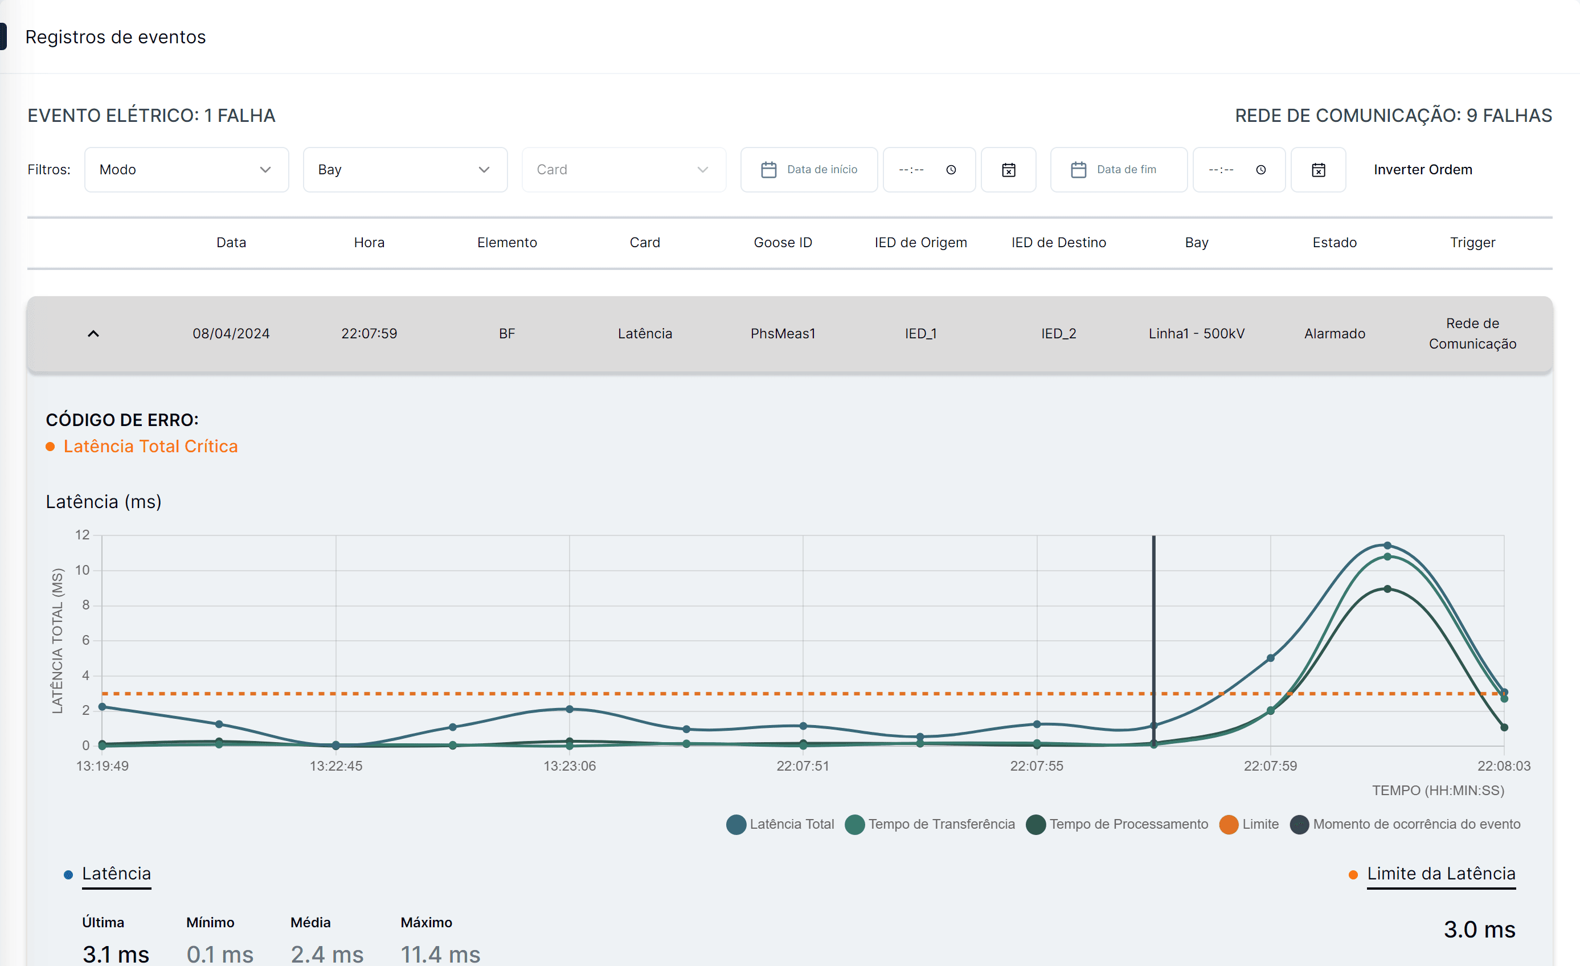Clear start date with calendar-x icon

[x=1008, y=170]
